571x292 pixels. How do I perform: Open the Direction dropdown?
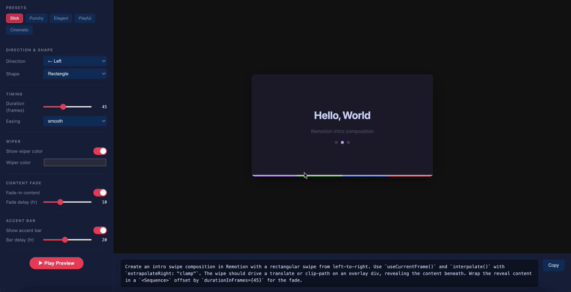[75, 61]
